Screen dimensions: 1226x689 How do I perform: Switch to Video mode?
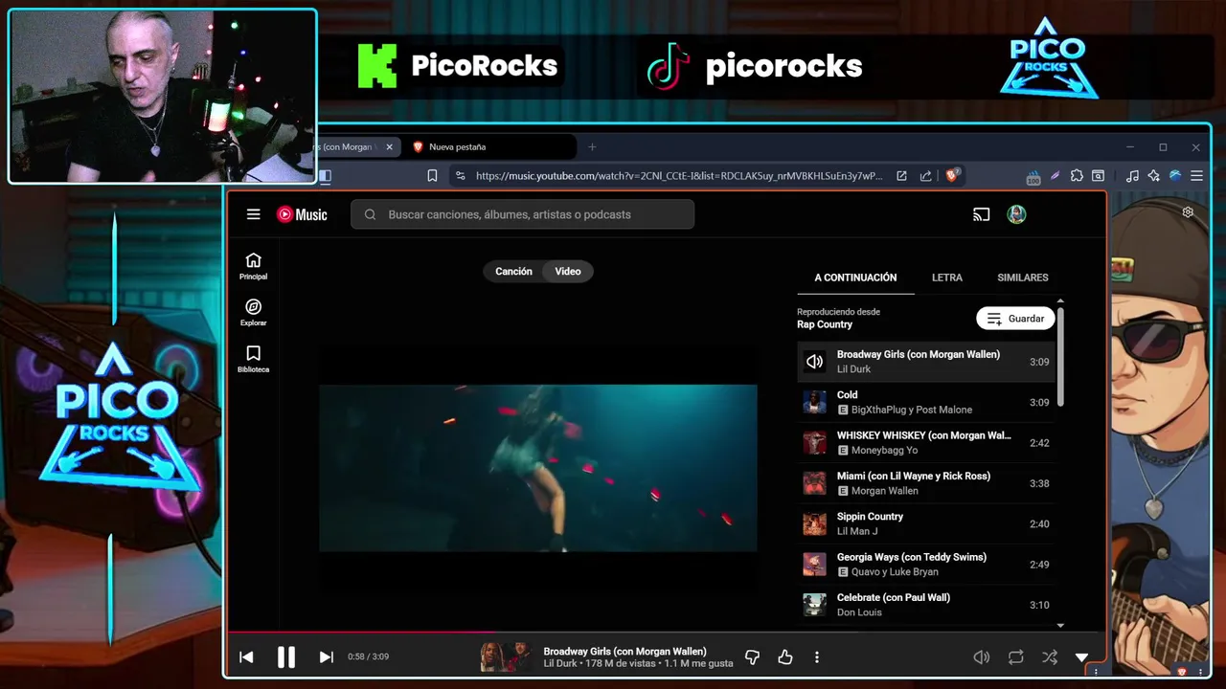[568, 271]
